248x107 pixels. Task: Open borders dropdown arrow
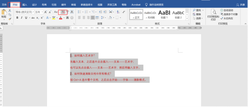point(120,18)
